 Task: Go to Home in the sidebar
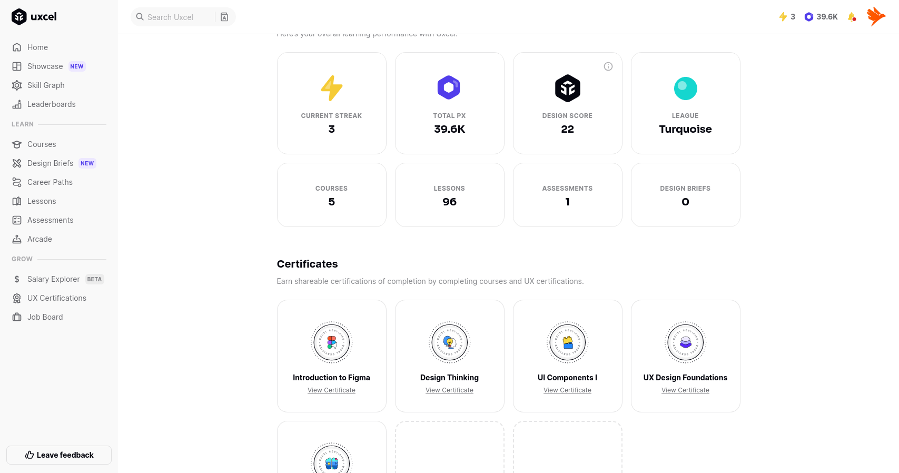[x=37, y=47]
